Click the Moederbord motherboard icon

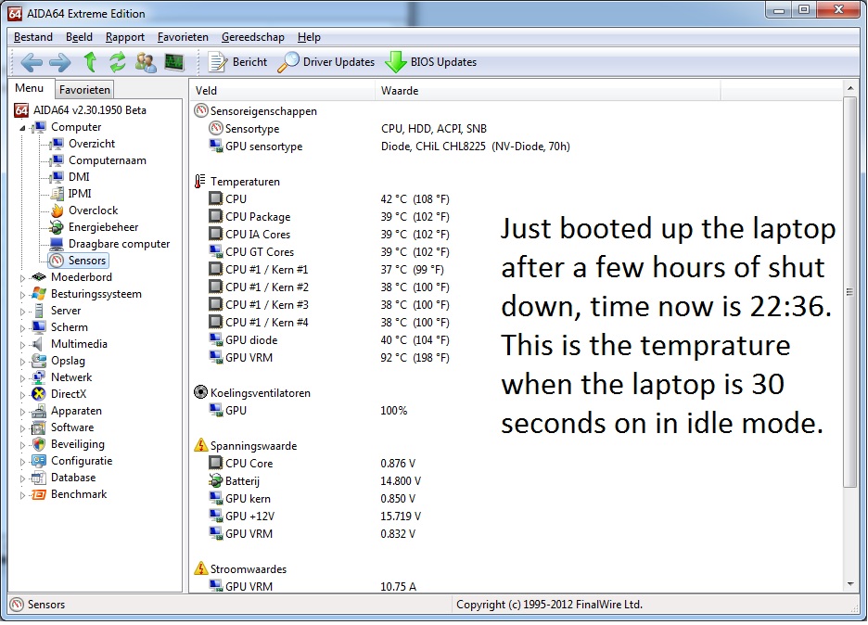(x=39, y=277)
